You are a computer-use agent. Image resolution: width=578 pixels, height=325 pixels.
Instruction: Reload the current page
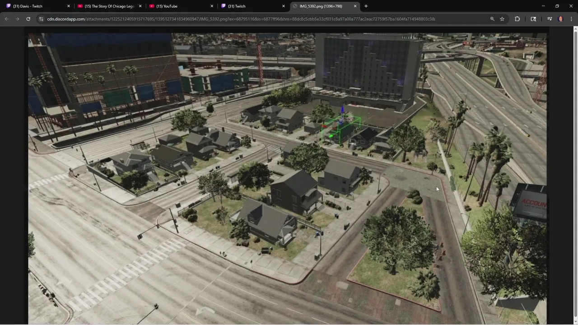click(x=28, y=19)
